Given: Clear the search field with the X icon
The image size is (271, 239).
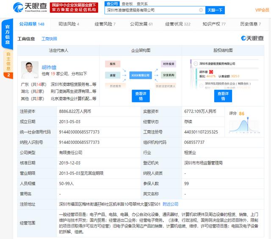Looking at the screenshot, I should [201, 10].
